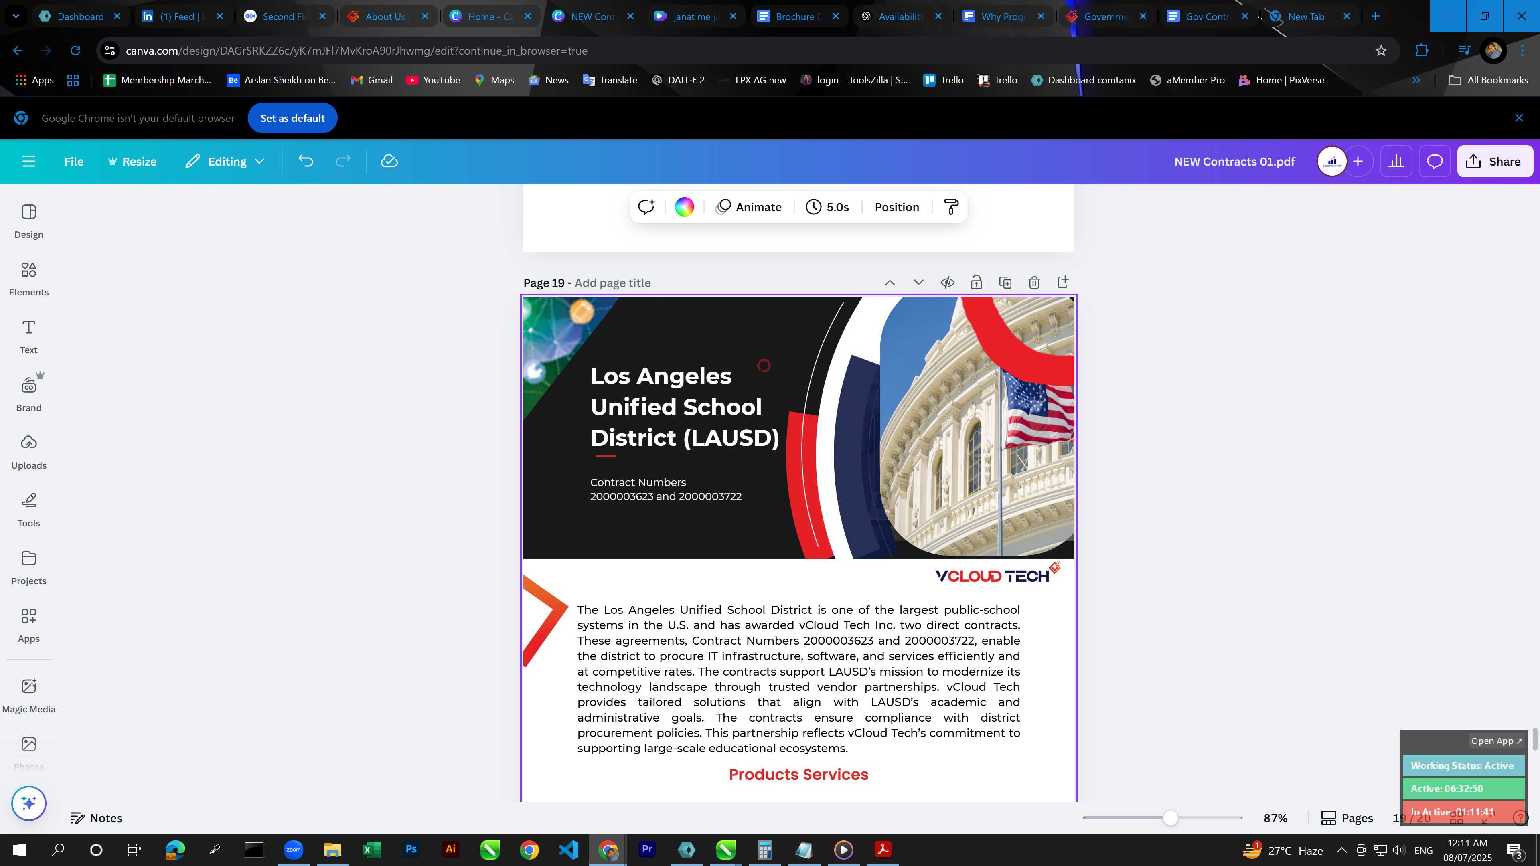Add collaborator with the plus button
Screen dimensions: 1540x866
tap(1358, 161)
